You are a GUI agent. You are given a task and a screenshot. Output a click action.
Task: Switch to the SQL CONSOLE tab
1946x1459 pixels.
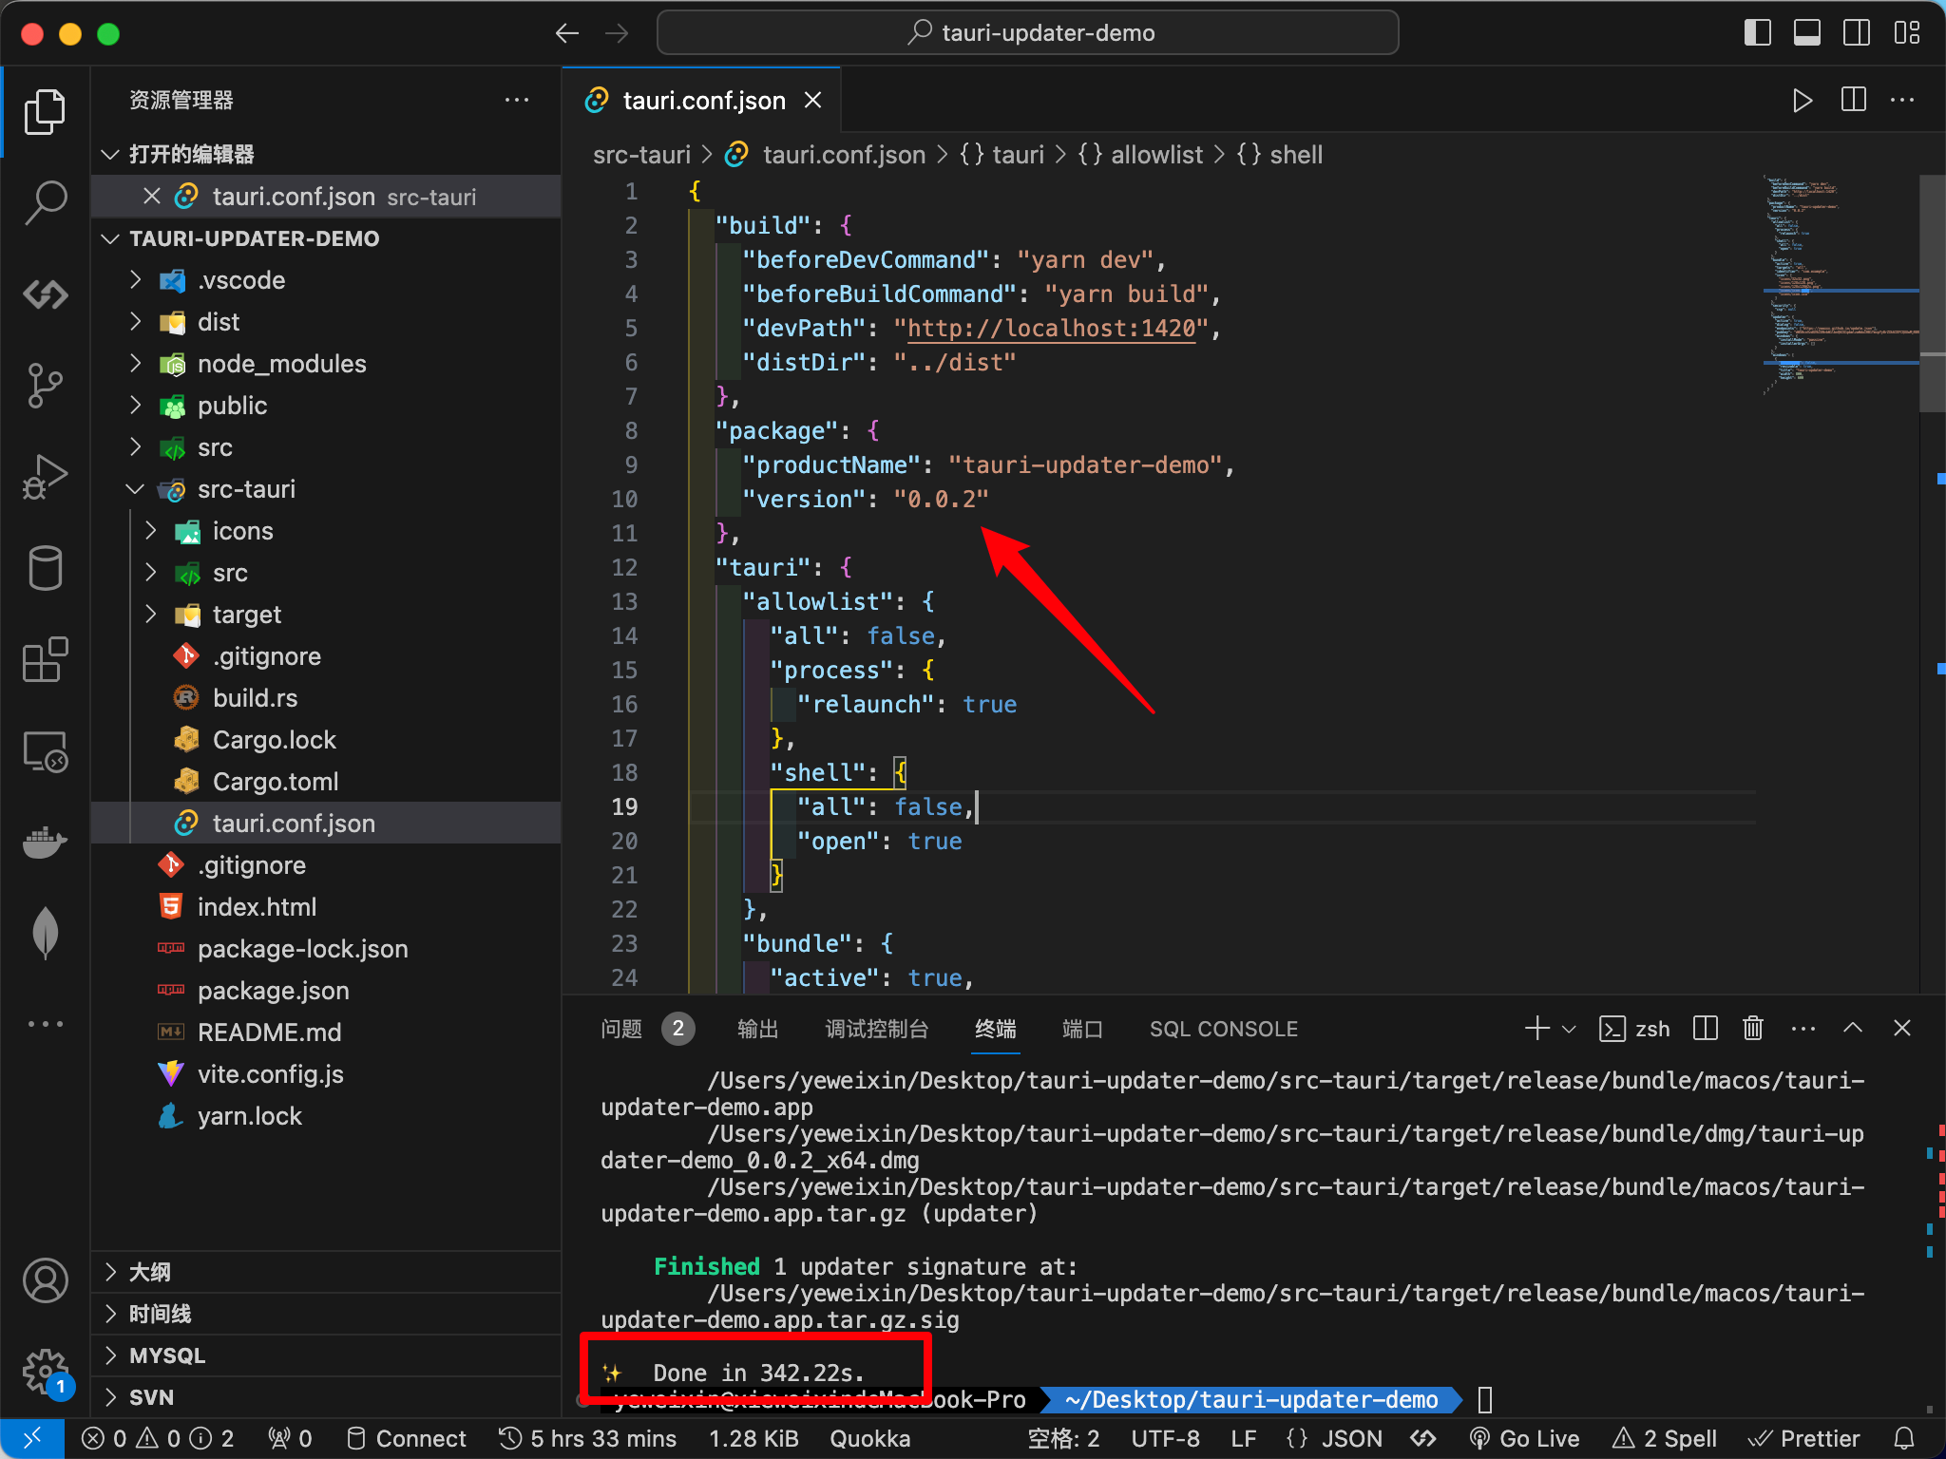[x=1224, y=1029]
